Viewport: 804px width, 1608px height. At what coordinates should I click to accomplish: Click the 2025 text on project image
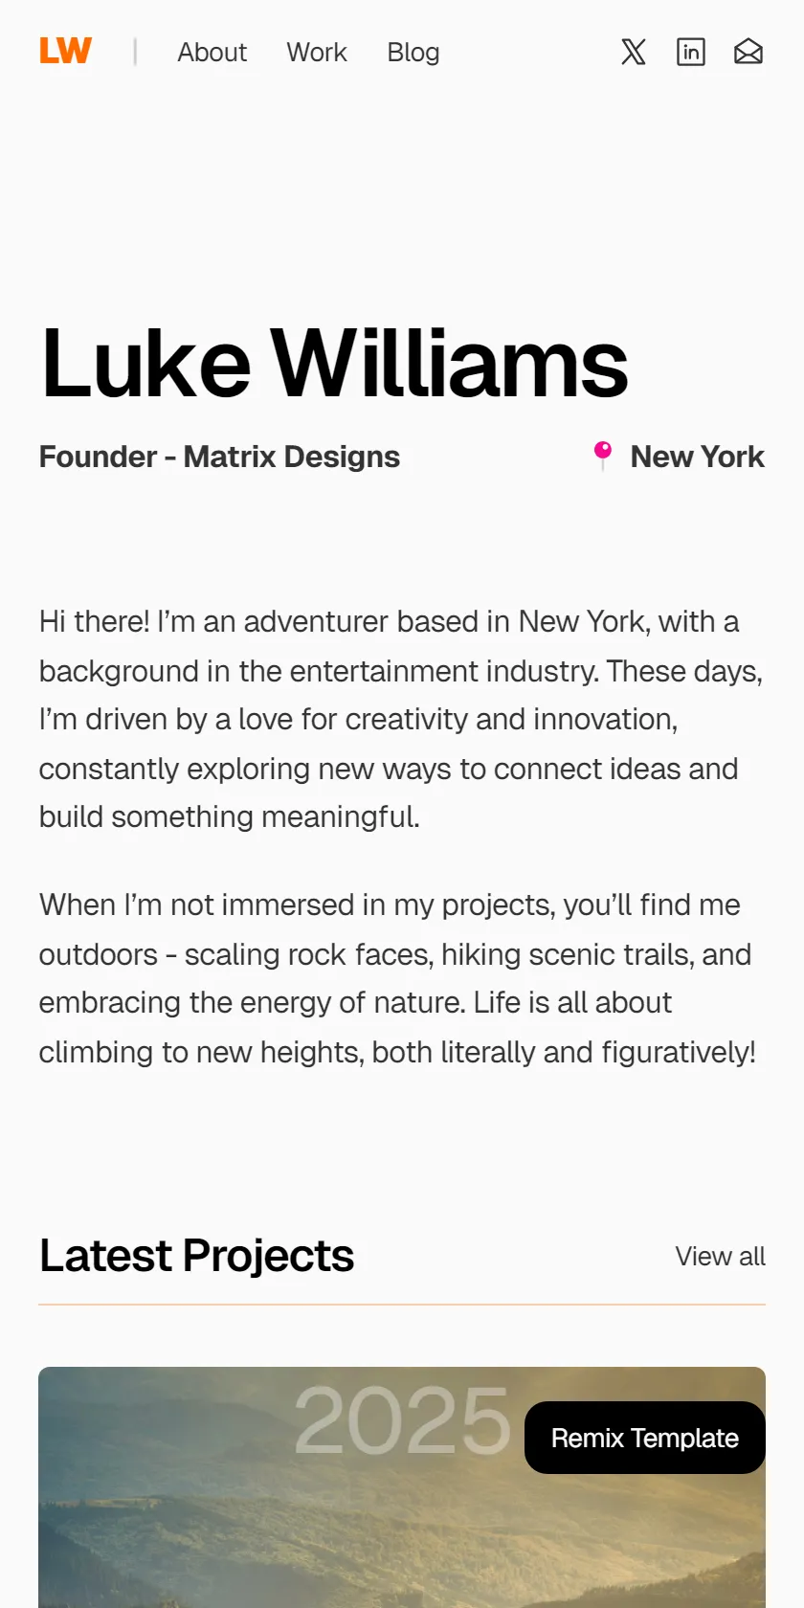pos(402,1421)
